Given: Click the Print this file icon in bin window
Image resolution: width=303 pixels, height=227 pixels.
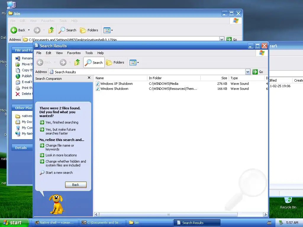Looking at the screenshot, I should point(17,88).
